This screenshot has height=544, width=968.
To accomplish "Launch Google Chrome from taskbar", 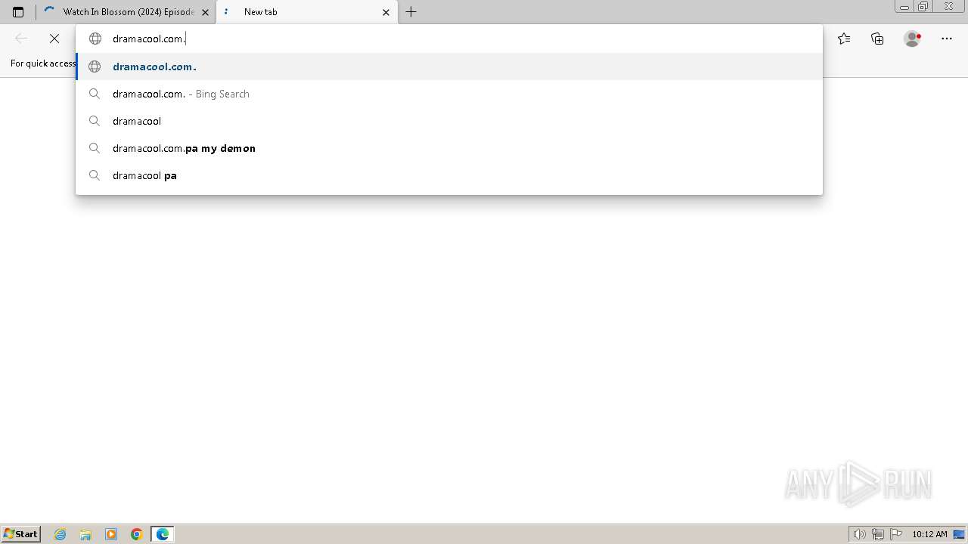I will coord(137,534).
